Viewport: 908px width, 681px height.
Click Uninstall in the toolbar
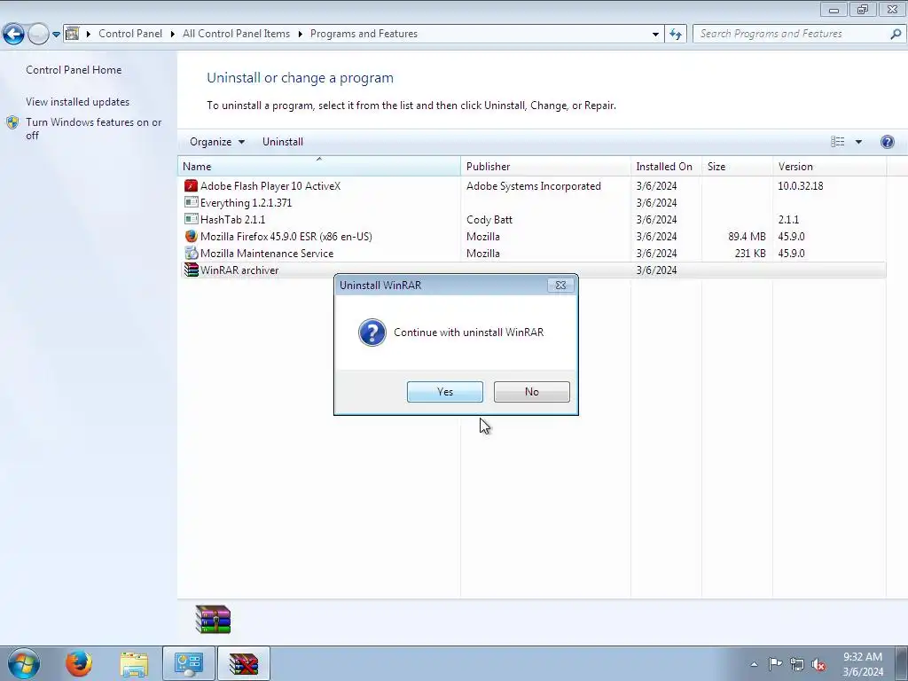tap(283, 142)
